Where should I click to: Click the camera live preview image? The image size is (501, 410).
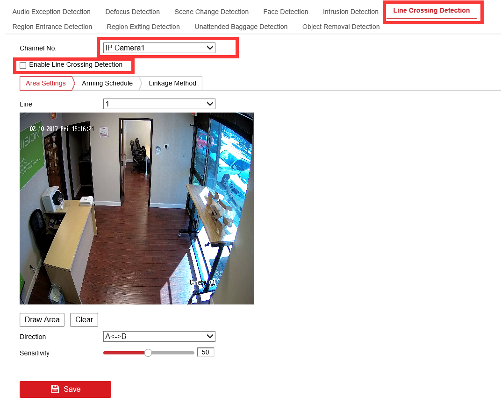137,208
